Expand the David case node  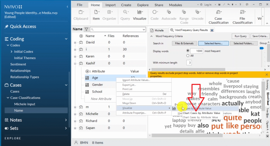coord(75,42)
